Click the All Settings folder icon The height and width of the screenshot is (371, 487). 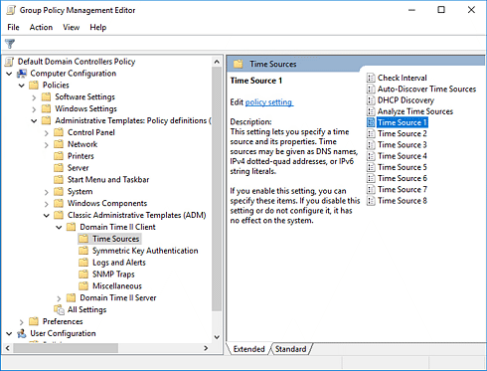60,309
